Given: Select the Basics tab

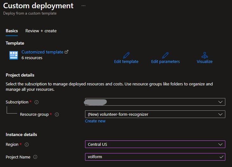Looking at the screenshot, I should pos(12,31).
